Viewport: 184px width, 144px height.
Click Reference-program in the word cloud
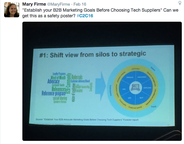(54, 93)
